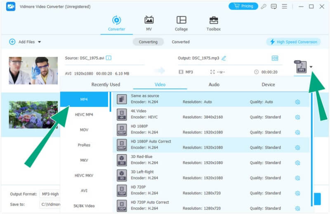Toggle High Speed Conversion
The width and height of the screenshot is (330, 214).
pyautogui.click(x=293, y=42)
